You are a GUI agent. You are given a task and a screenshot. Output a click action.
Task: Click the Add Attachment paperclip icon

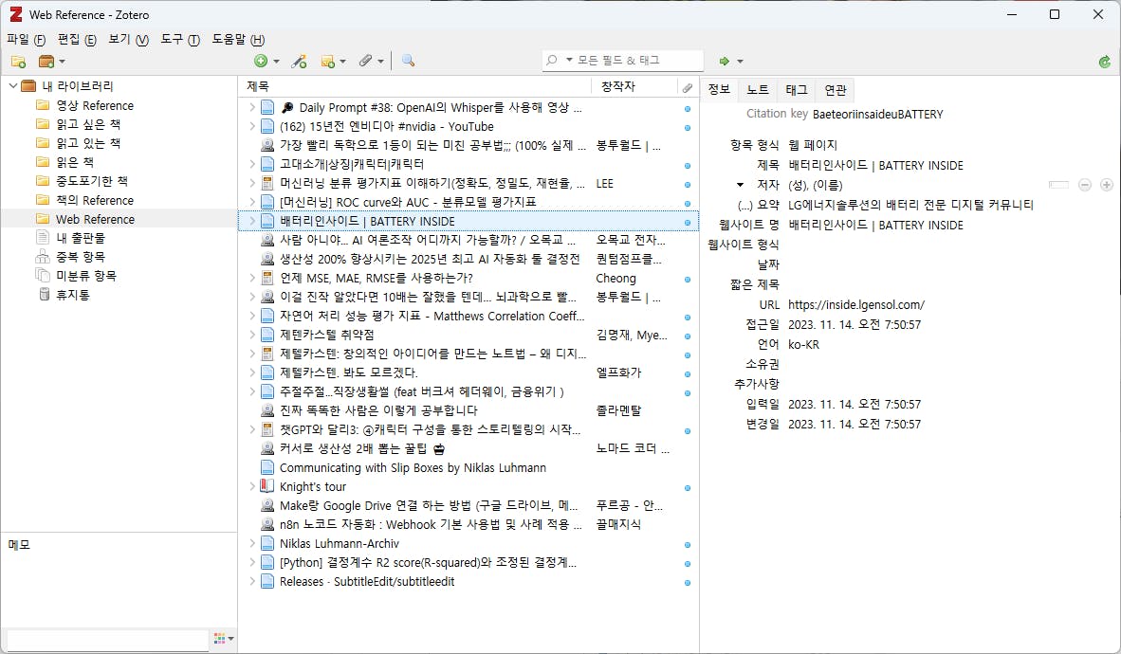[366, 62]
